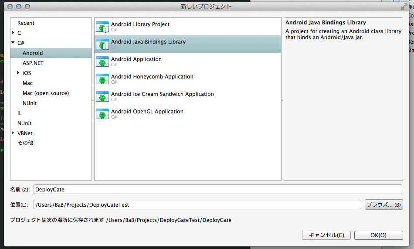Select the IL category
The width and height of the screenshot is (414, 249).
click(20, 113)
